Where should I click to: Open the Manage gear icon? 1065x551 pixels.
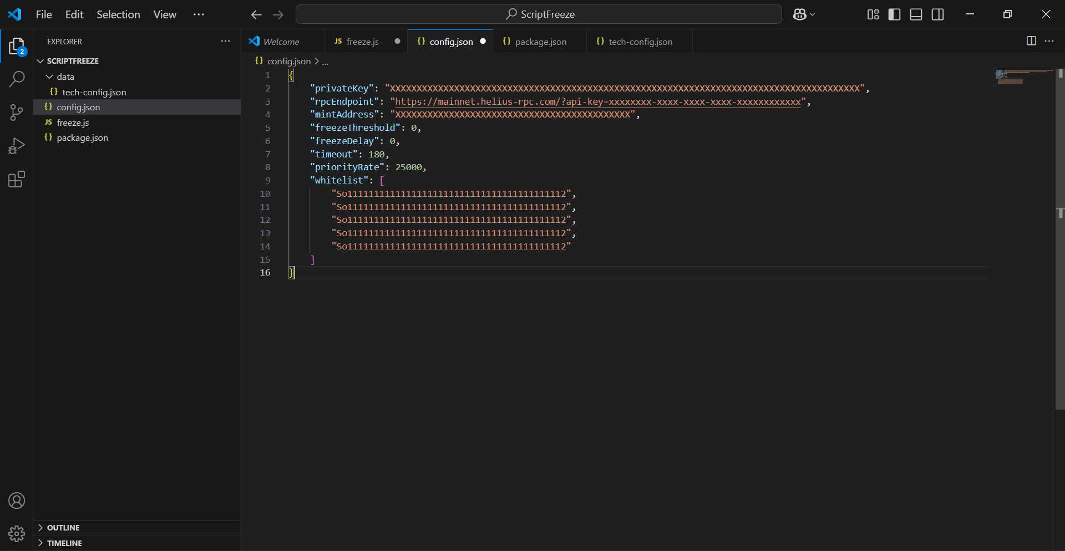click(x=17, y=534)
